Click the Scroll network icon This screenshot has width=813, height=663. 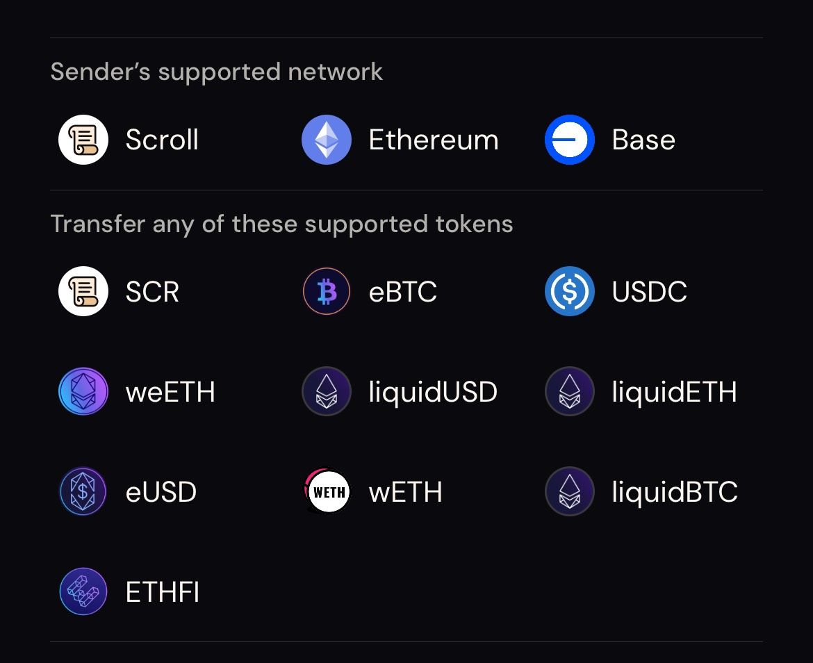[x=83, y=140]
